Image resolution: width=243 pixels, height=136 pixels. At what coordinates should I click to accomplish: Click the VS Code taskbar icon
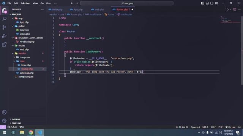39,133
